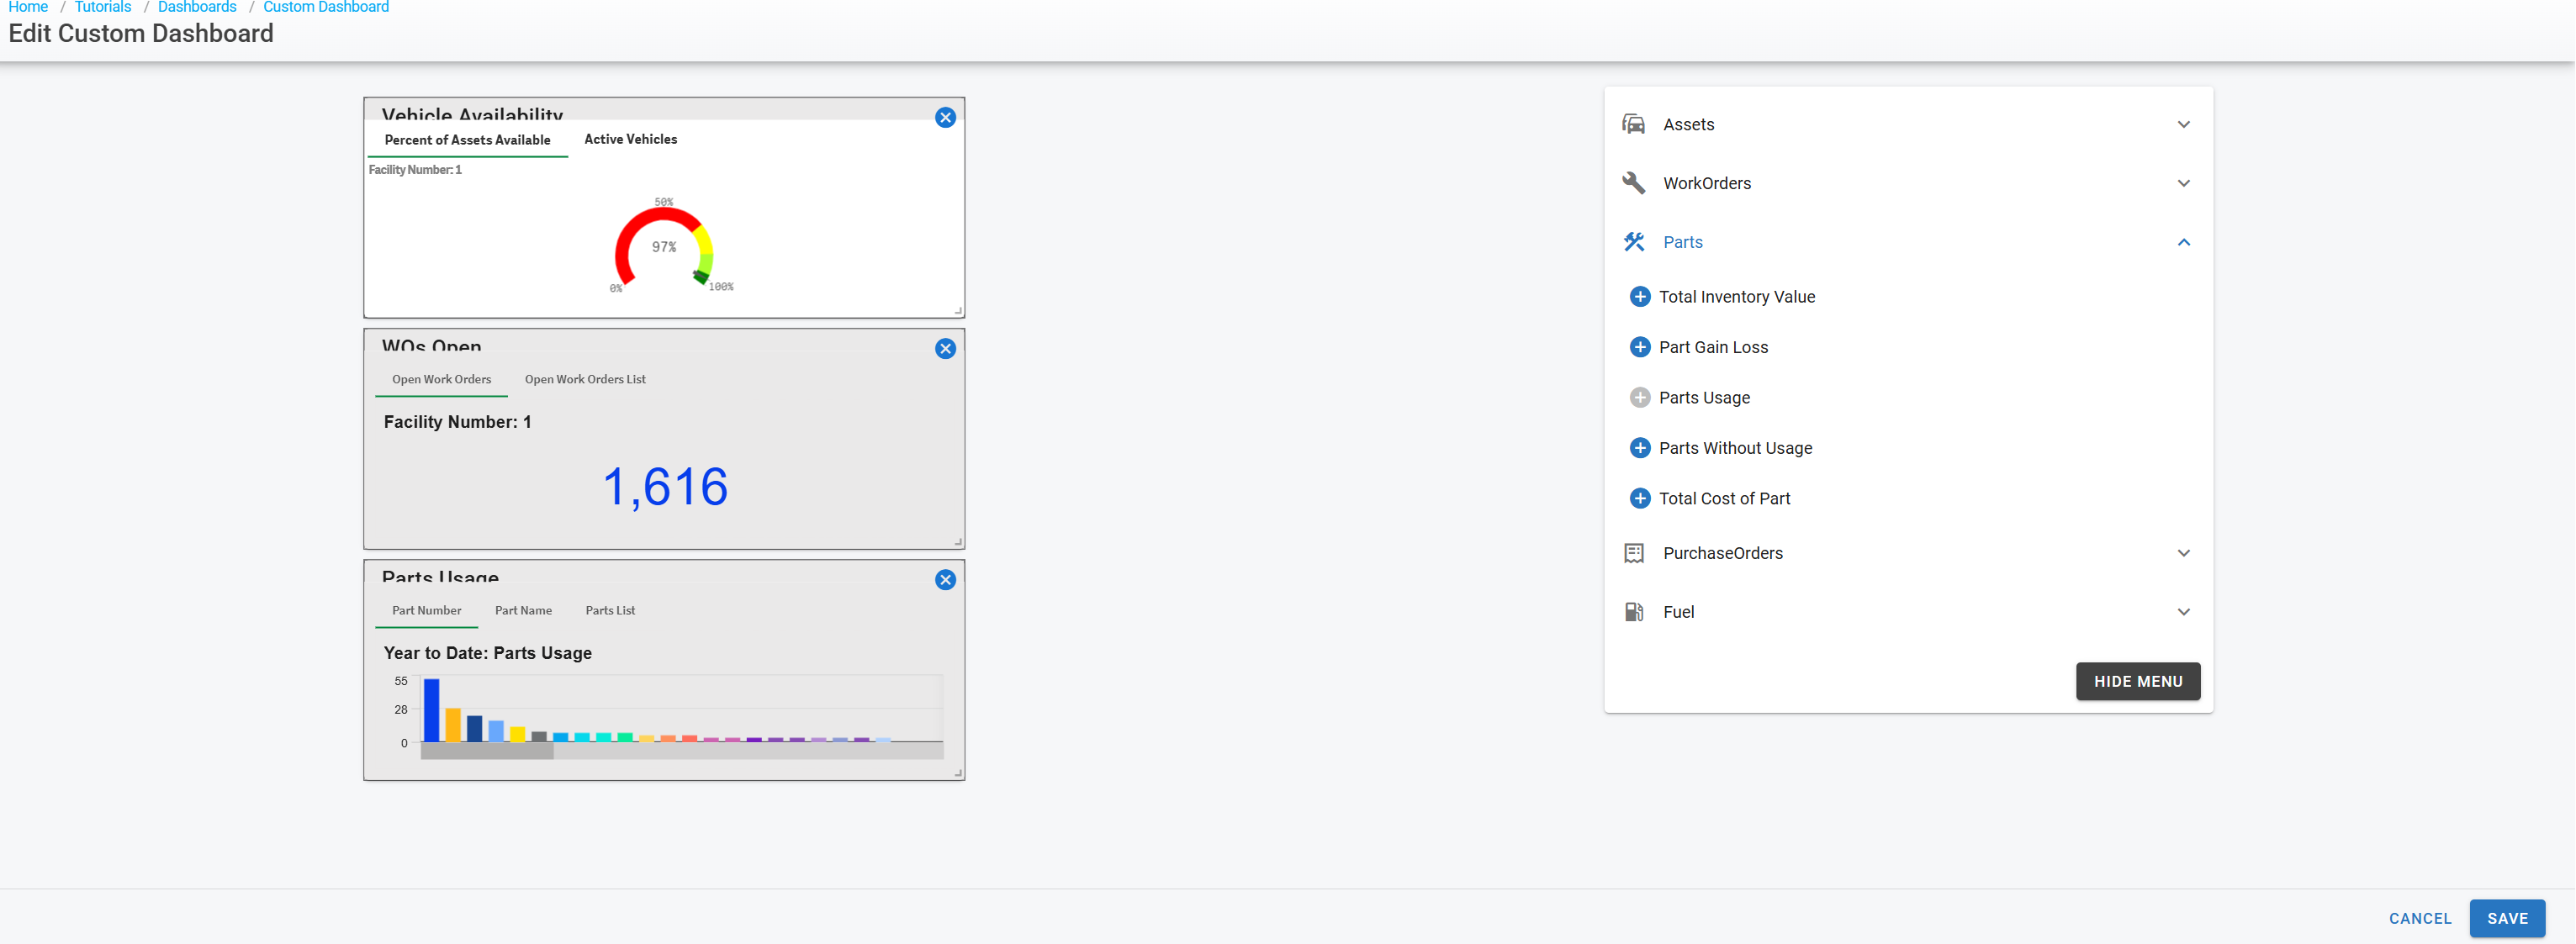Screen dimensions: 2576x944
Task: Click the fuel pump icon
Action: click(1633, 612)
